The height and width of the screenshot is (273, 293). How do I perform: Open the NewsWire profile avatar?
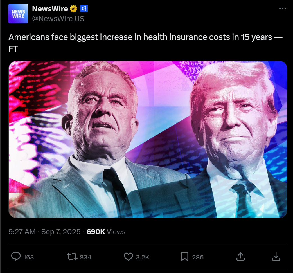[18, 14]
